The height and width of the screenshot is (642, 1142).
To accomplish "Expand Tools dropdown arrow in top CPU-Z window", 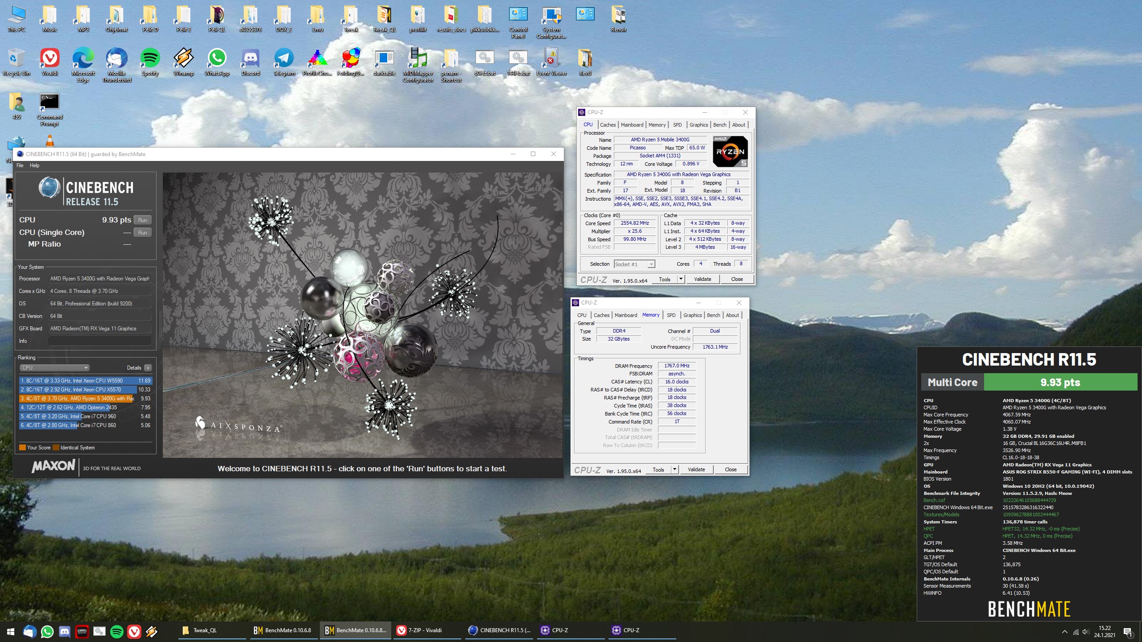I will click(681, 279).
